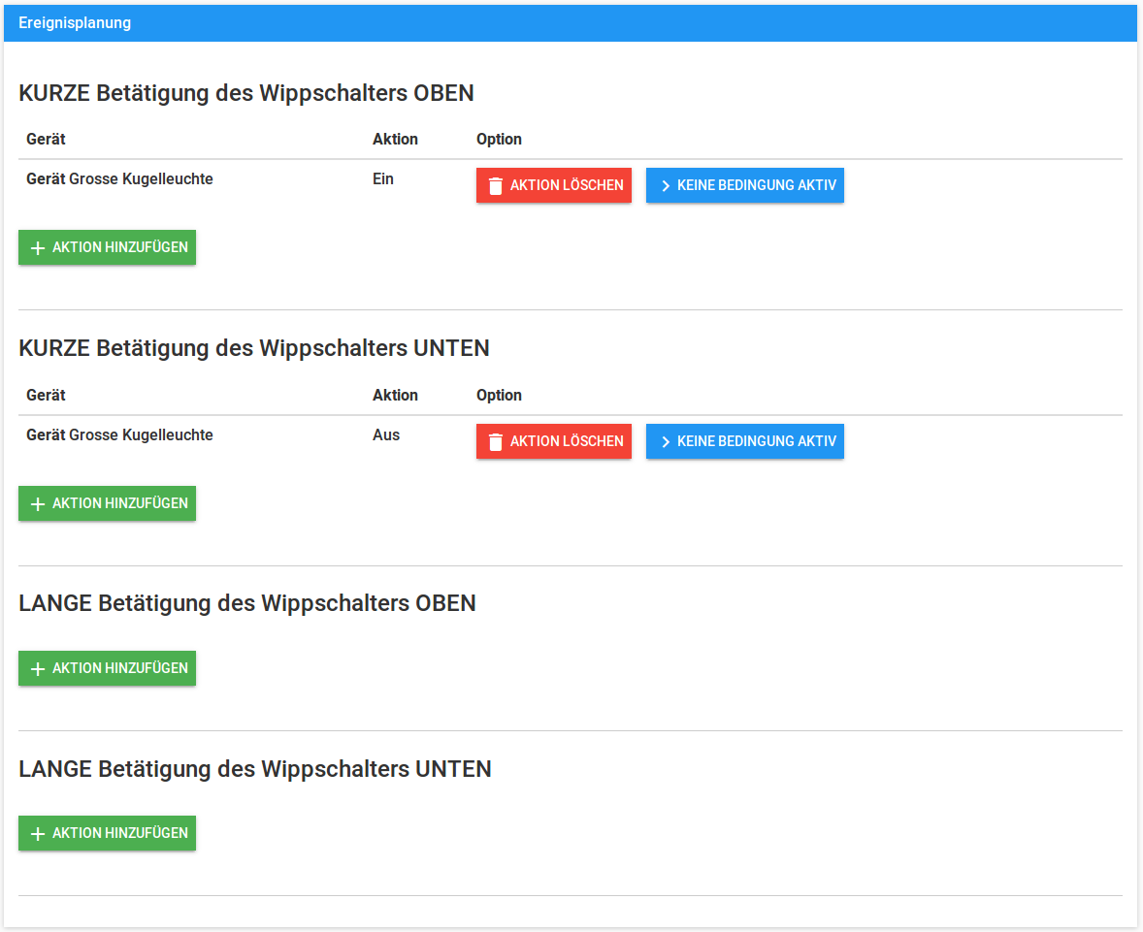Click the plus icon under KURZE Betätigung UNTEN
1143x932 pixels.
pyautogui.click(x=38, y=504)
